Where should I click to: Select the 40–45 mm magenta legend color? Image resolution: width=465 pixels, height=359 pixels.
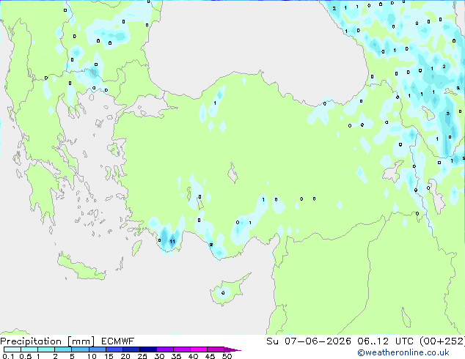199,349
